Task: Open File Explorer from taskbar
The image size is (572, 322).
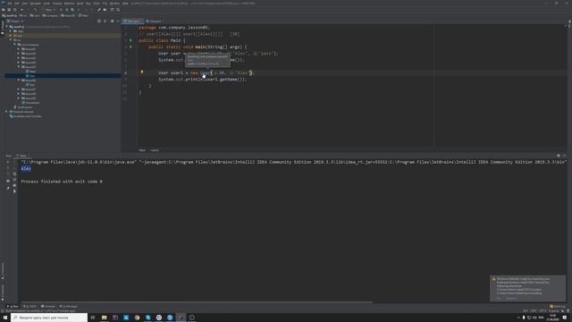Action: [x=104, y=318]
